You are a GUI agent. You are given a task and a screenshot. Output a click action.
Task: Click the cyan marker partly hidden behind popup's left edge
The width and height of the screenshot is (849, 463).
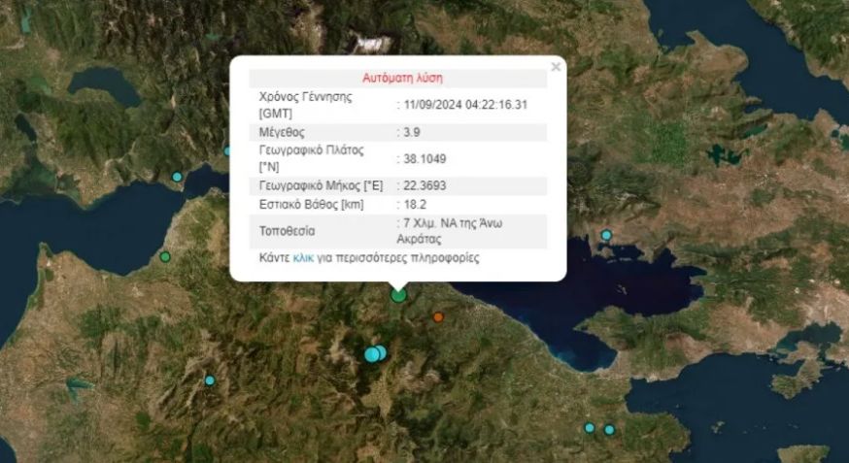pyautogui.click(x=228, y=150)
